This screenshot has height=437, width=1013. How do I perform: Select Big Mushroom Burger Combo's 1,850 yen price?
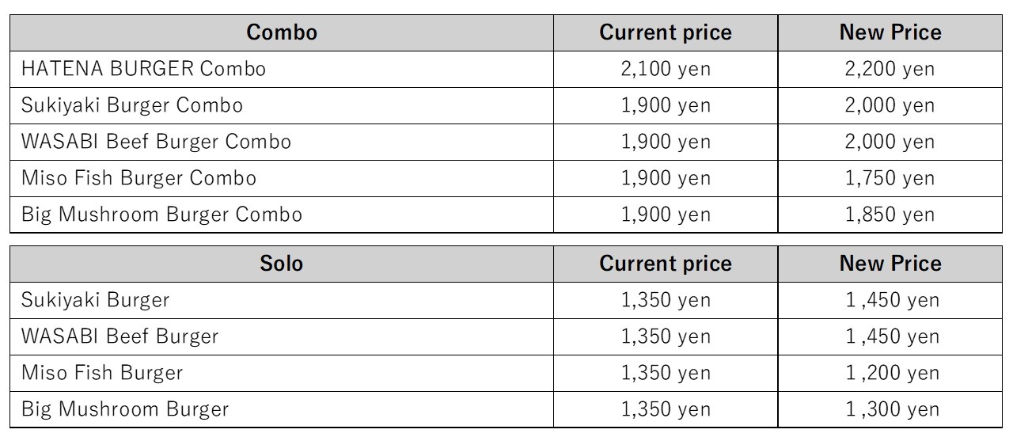pos(890,215)
